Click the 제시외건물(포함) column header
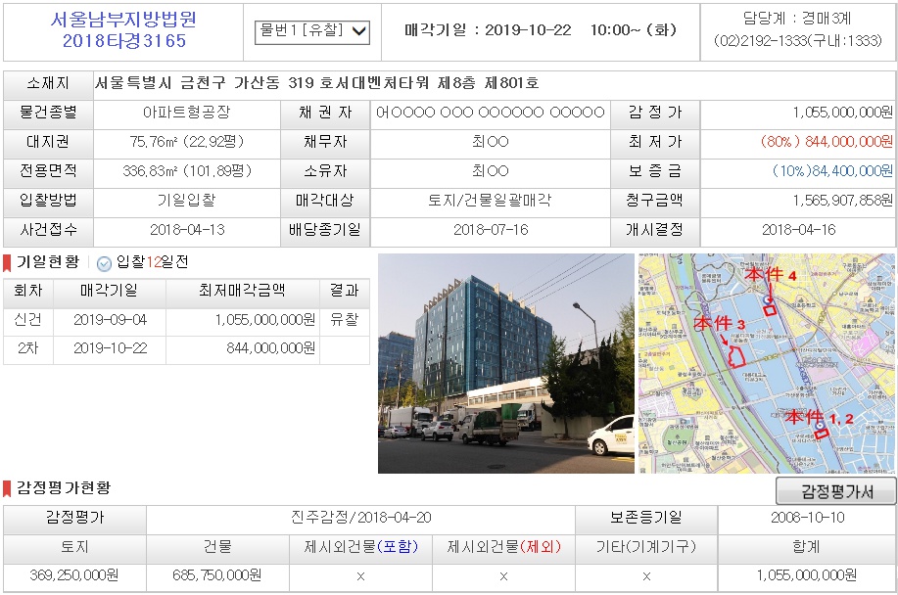The image size is (898, 595). click(x=360, y=547)
